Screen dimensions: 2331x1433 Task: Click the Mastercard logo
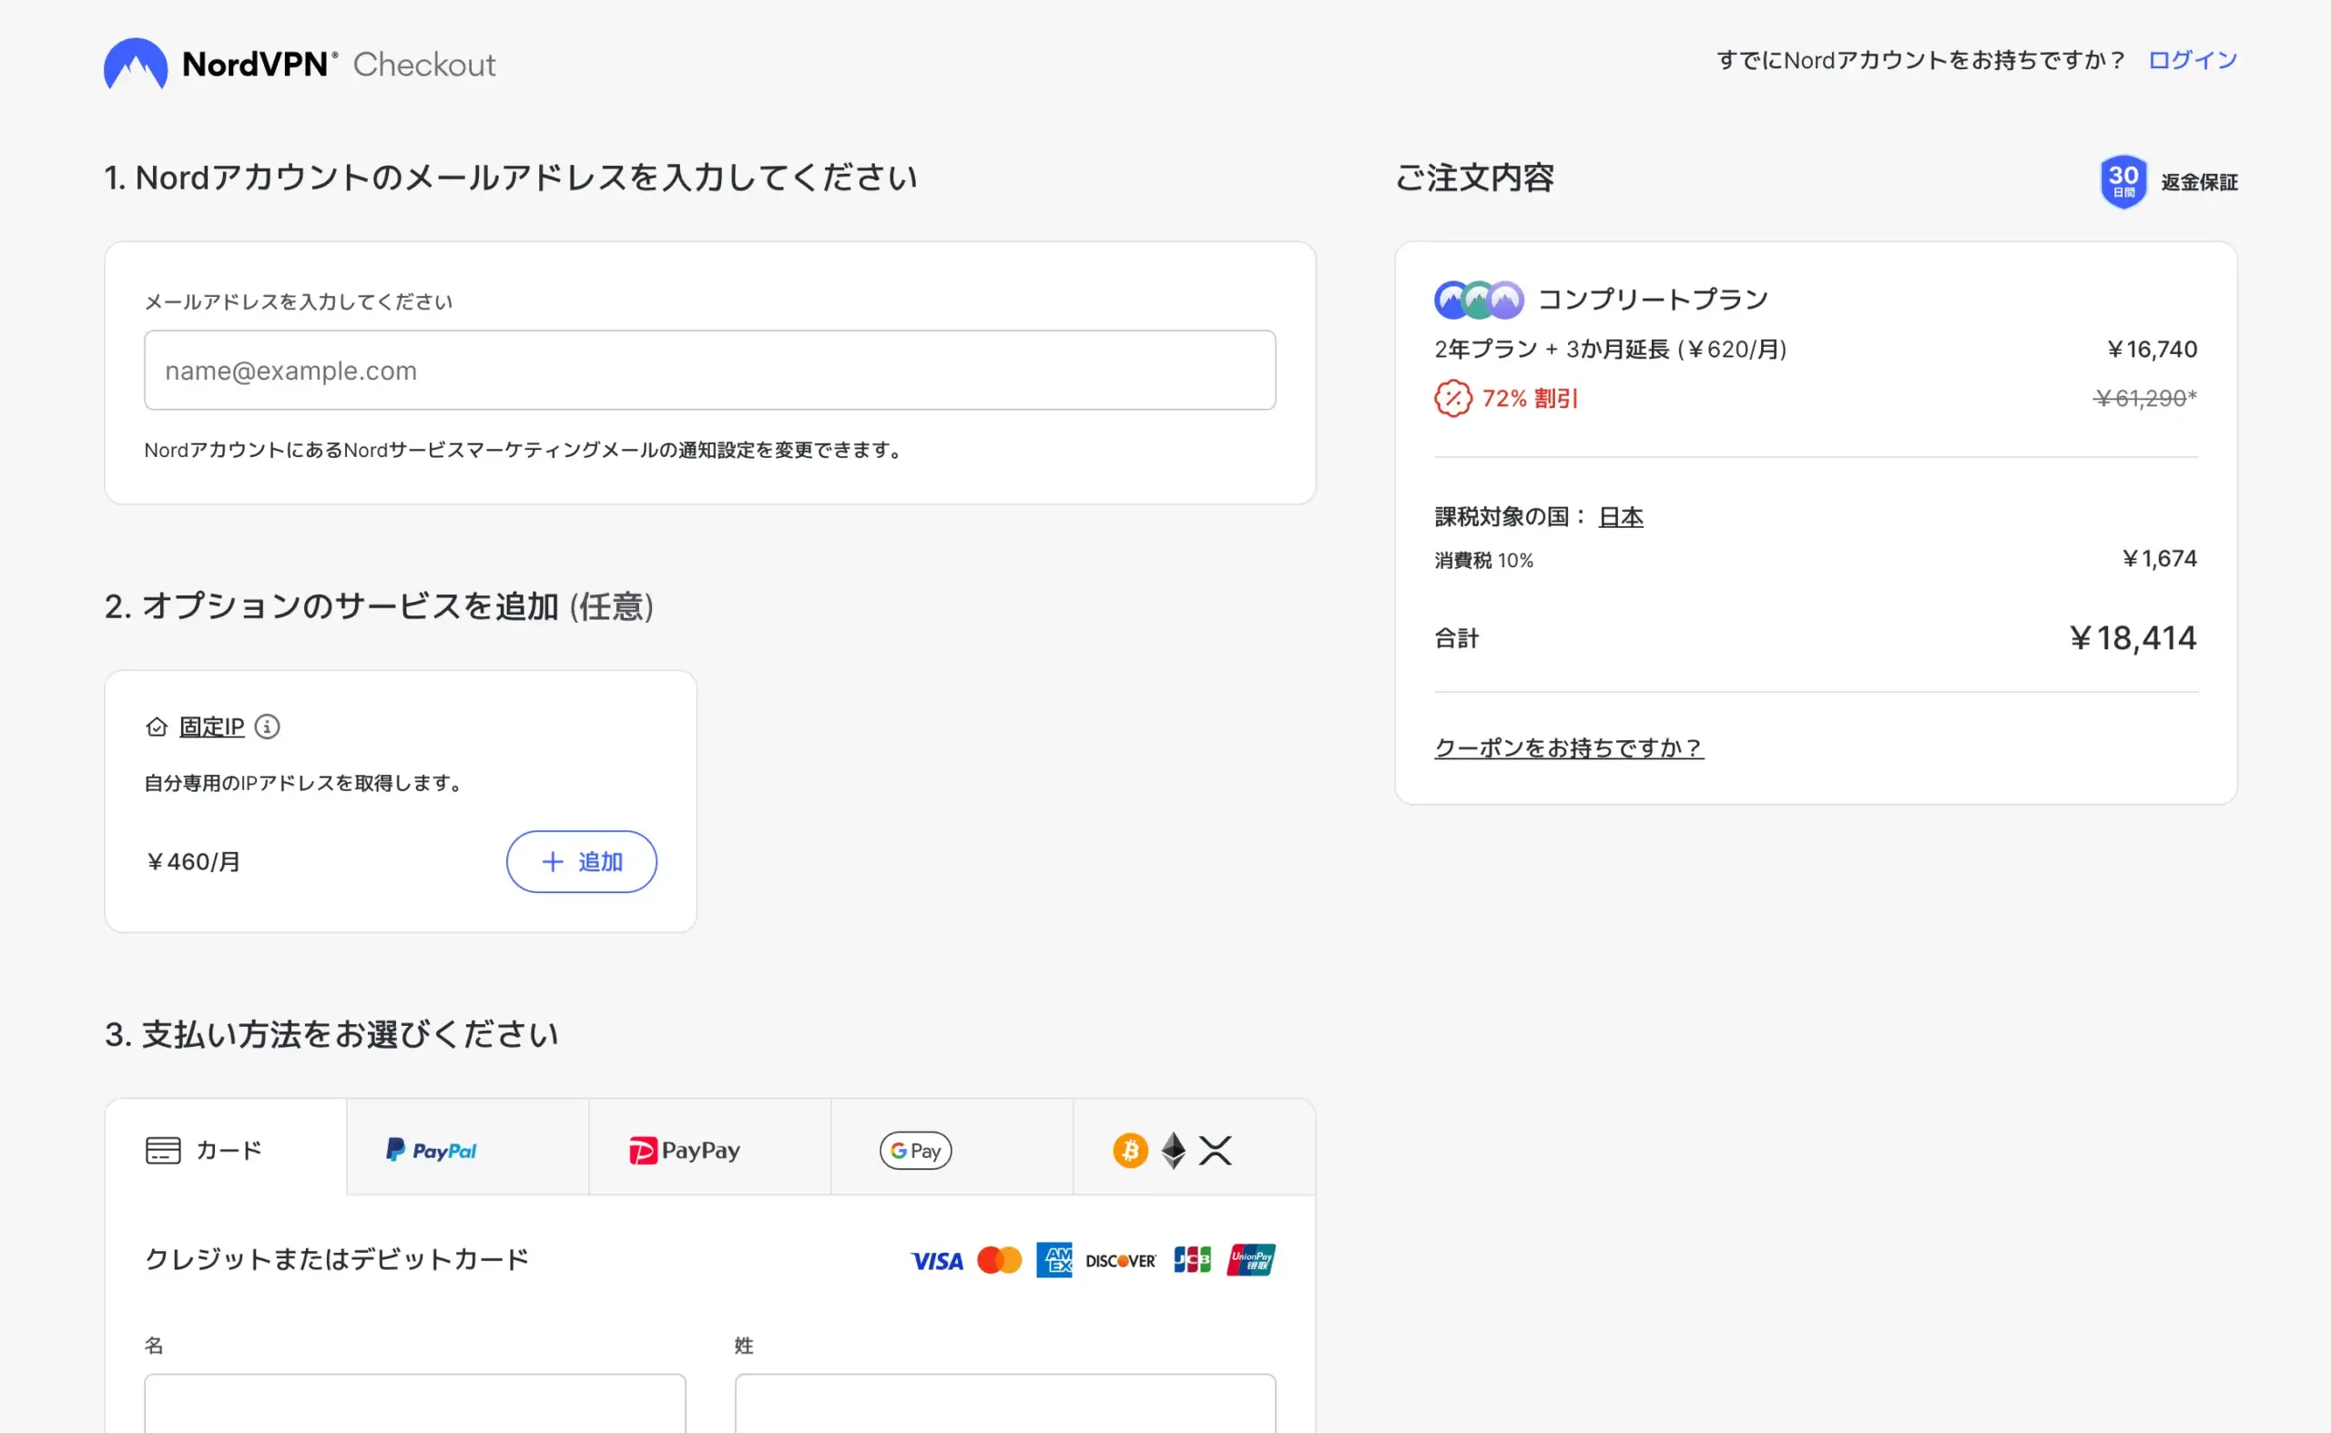(999, 1261)
